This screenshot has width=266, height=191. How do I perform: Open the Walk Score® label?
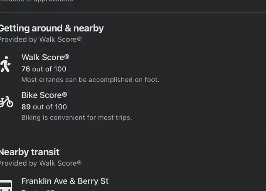(x=45, y=57)
